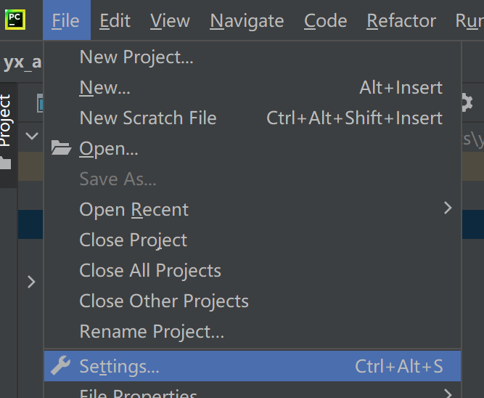Click the folder icon beside Open
The height and width of the screenshot is (398, 484).
point(61,147)
